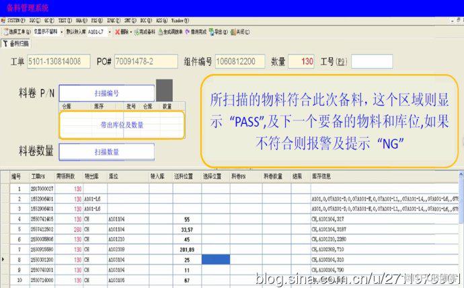Open the TEST menu

click(x=65, y=20)
